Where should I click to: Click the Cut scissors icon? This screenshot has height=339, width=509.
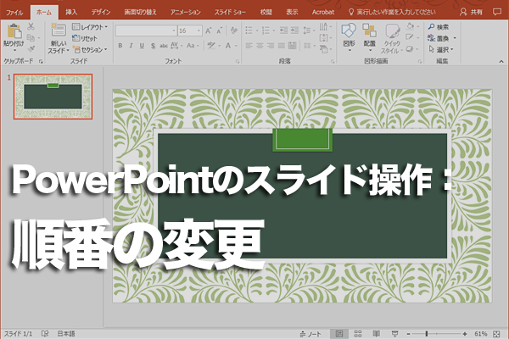click(x=31, y=26)
